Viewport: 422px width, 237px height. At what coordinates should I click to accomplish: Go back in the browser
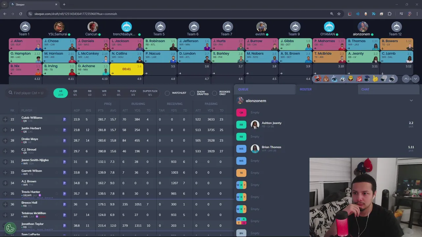5,14
